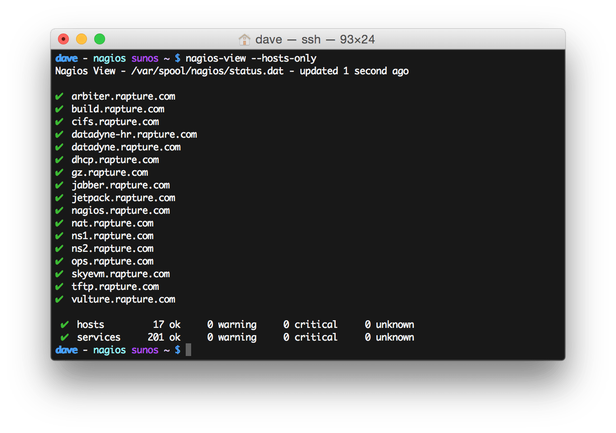Click the command 'nagios-view --hosts-only'
616x433 pixels.
point(251,58)
